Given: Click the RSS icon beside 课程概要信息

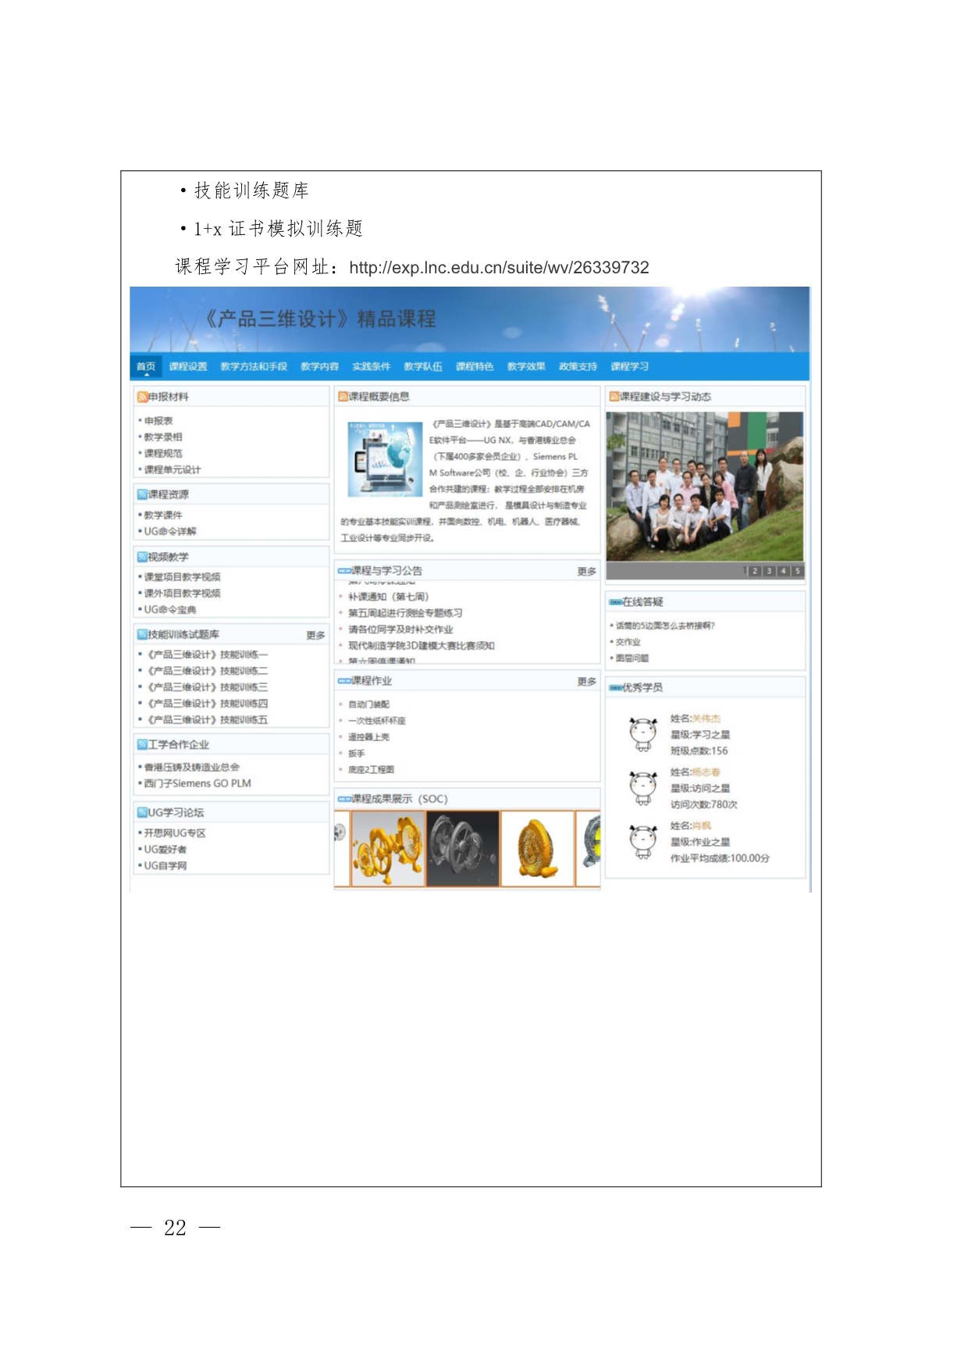Looking at the screenshot, I should tap(343, 397).
